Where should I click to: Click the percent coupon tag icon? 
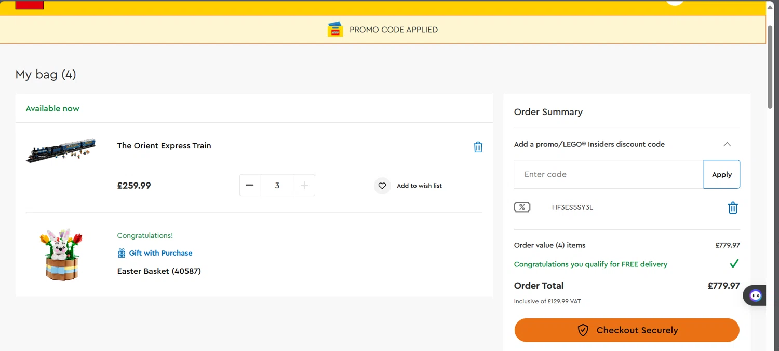click(x=522, y=207)
